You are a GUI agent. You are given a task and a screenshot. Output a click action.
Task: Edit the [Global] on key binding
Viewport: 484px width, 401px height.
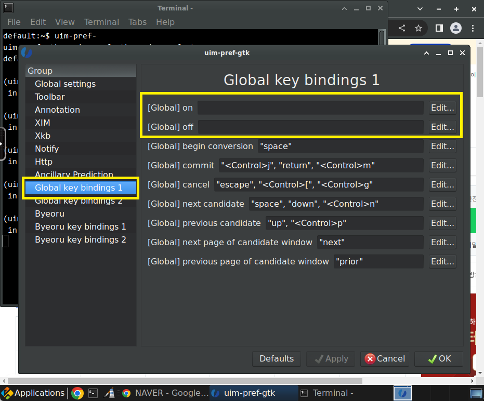click(x=442, y=108)
